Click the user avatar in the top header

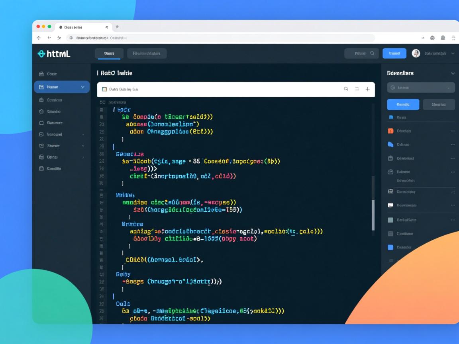click(x=416, y=53)
